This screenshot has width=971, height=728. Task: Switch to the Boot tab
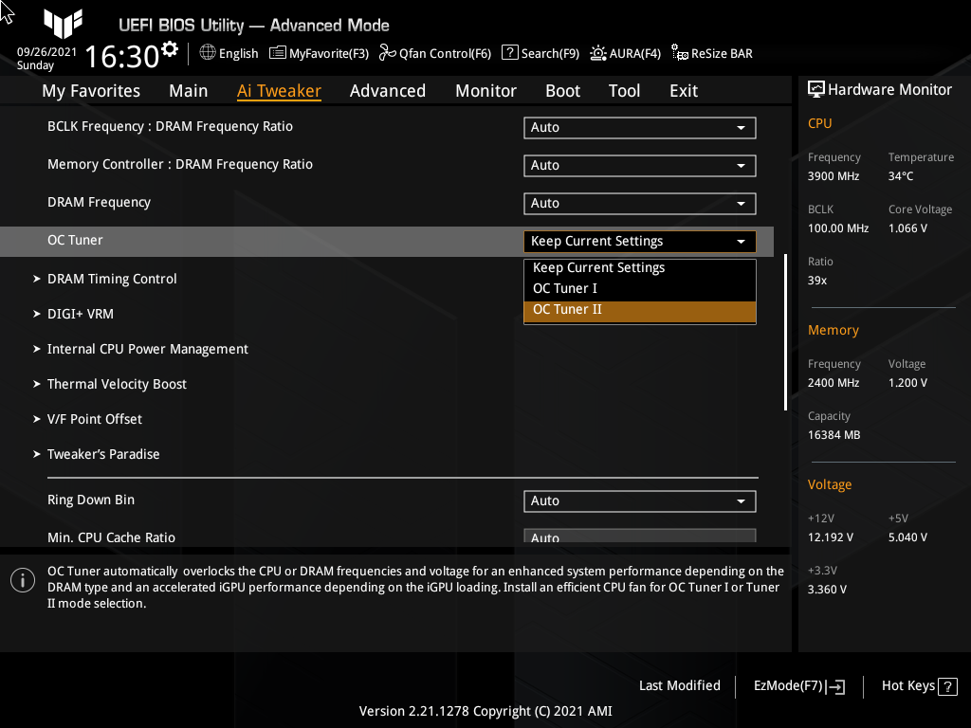562,90
